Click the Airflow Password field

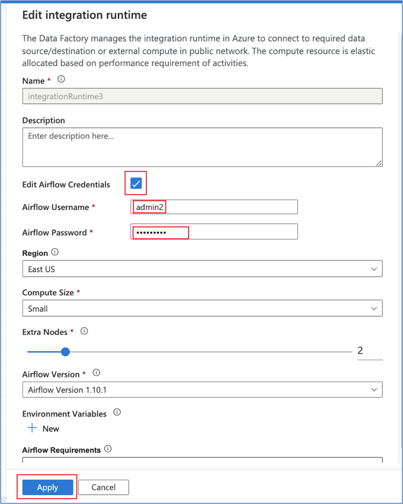pos(214,231)
